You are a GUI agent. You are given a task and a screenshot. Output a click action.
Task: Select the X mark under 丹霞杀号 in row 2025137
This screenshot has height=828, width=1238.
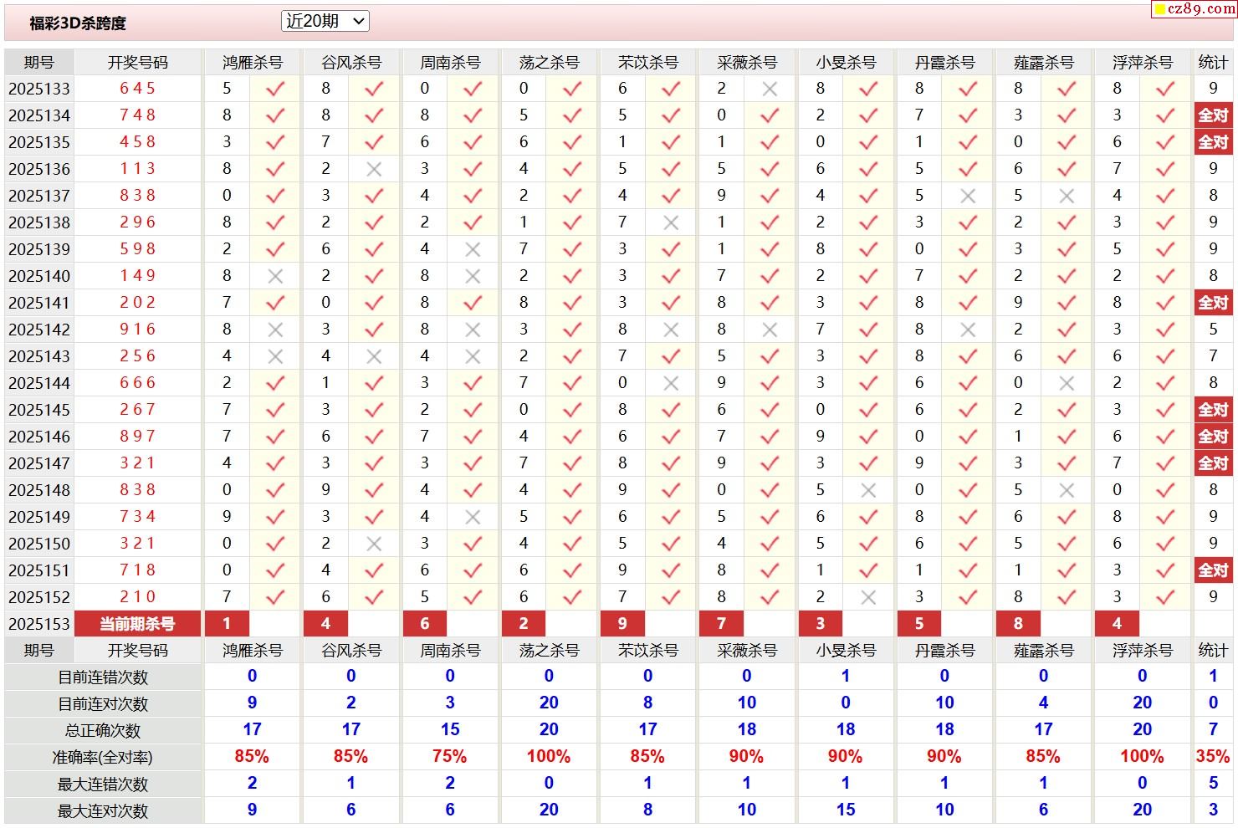968,196
